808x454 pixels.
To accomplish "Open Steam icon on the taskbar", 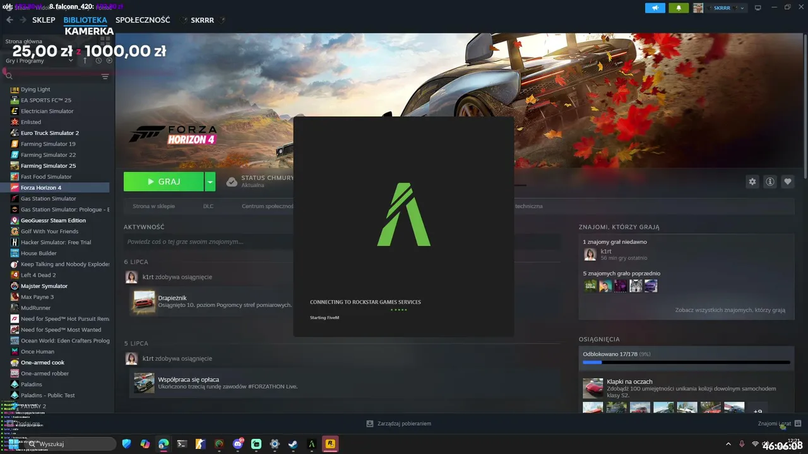I will pos(293,444).
